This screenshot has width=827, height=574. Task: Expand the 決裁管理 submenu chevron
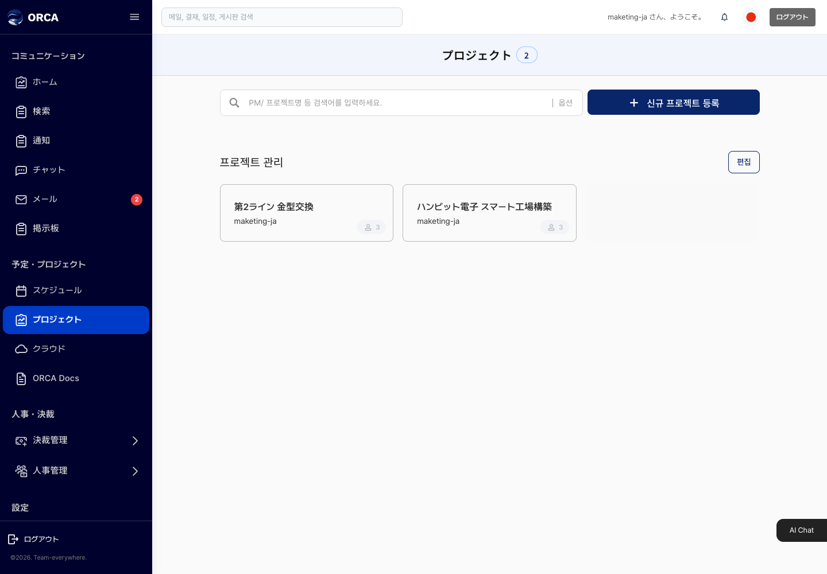coord(136,441)
